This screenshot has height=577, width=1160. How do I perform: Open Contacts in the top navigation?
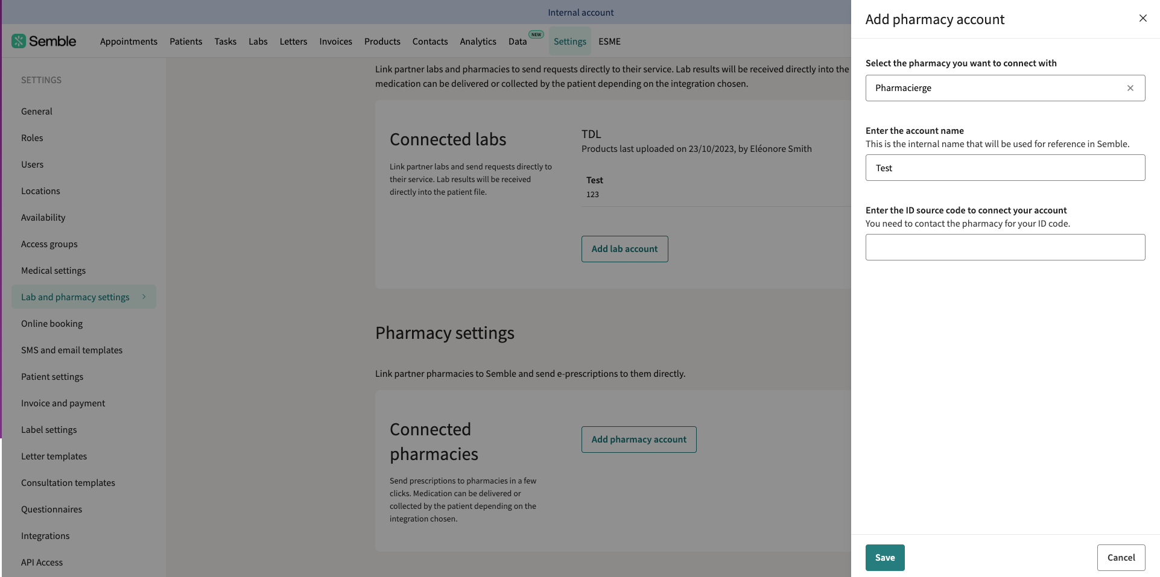430,41
